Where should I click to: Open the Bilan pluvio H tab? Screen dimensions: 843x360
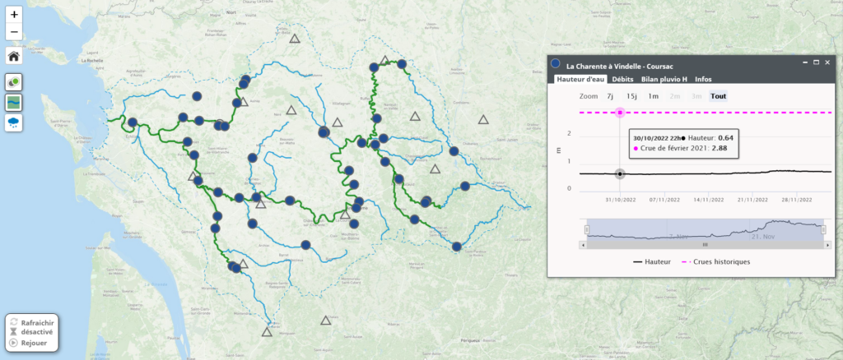click(x=664, y=79)
